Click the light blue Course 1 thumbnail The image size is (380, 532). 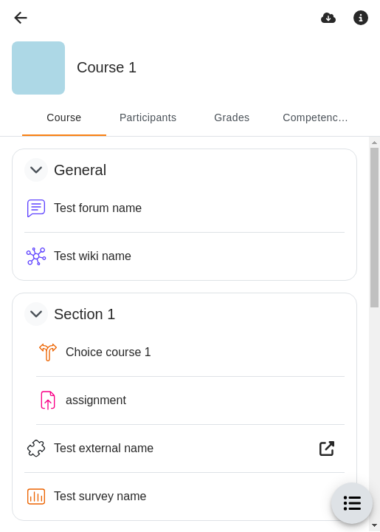click(x=38, y=68)
